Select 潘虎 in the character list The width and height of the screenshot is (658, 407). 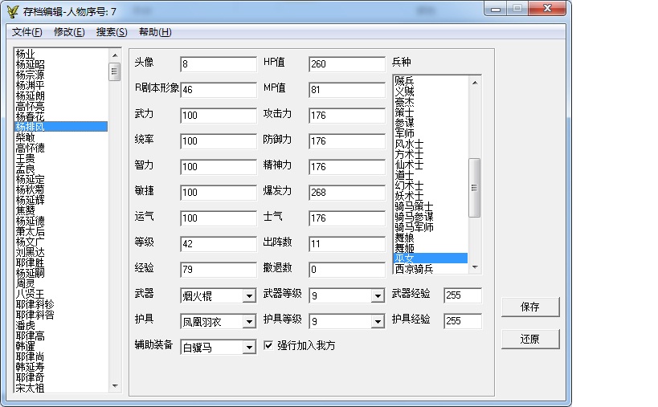click(61, 325)
